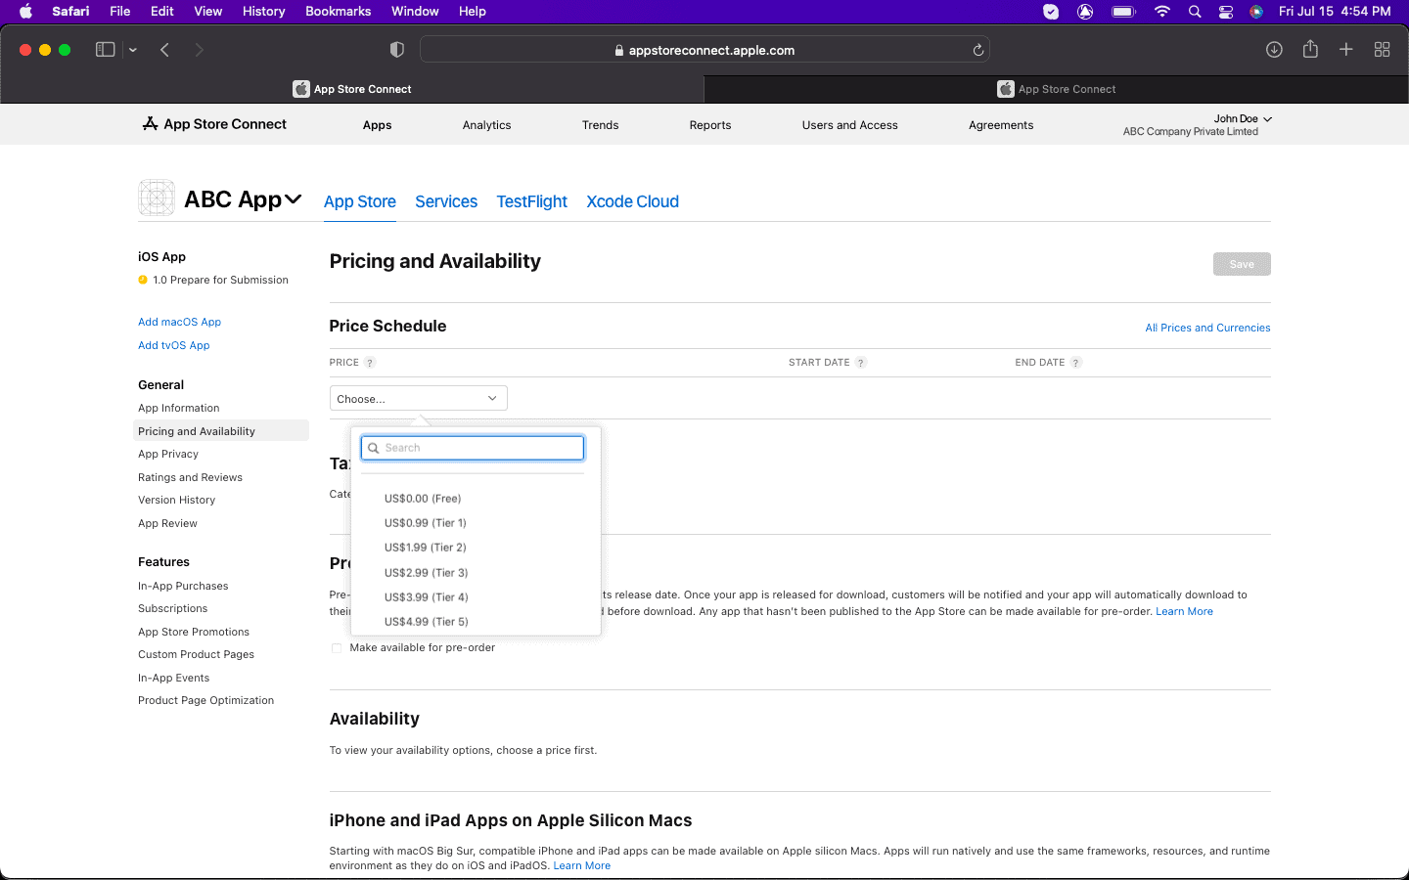Show Safari downloads icon
The height and width of the screenshot is (880, 1409).
pyautogui.click(x=1274, y=50)
